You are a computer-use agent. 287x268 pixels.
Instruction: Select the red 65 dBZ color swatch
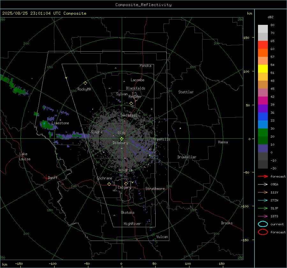[x=263, y=45]
